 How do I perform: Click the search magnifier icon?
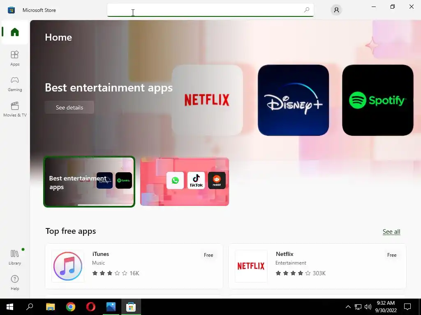click(x=307, y=10)
